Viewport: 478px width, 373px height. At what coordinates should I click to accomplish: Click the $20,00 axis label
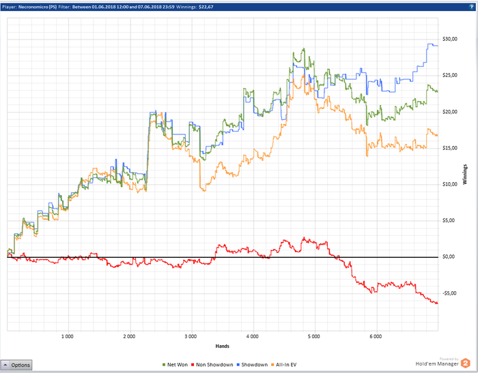click(450, 112)
